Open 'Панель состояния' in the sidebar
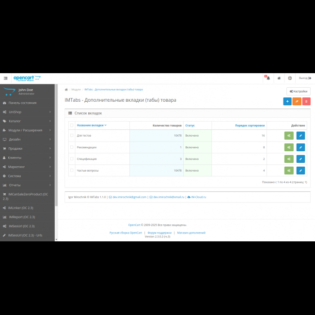315x315 pixels. pyautogui.click(x=22, y=103)
